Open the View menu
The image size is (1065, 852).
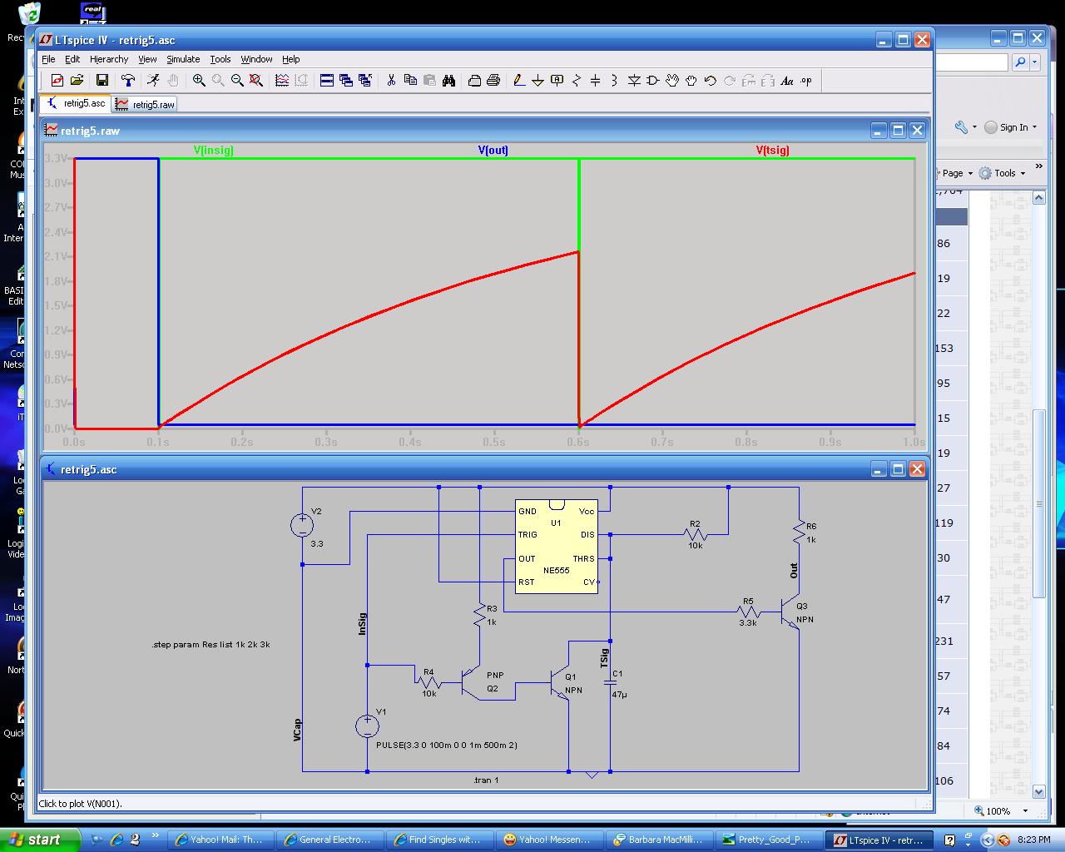pyautogui.click(x=147, y=59)
